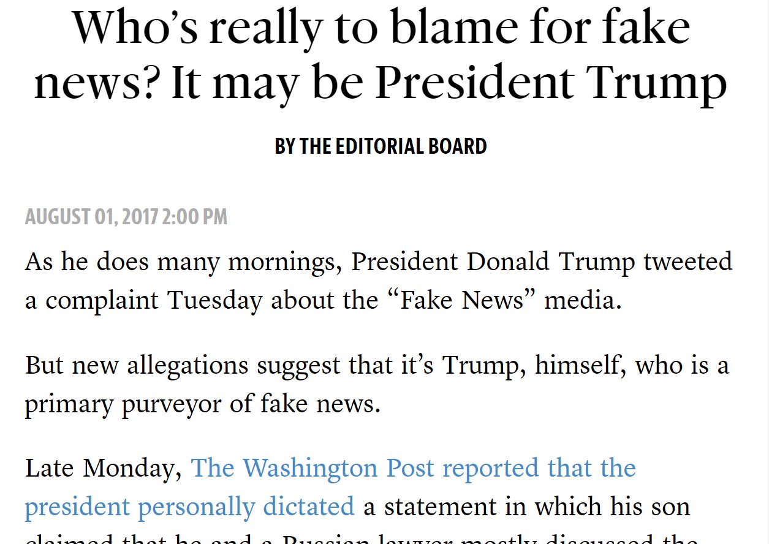
Task: Click the 'BY THE EDITORIAL BOARD' byline
Action: (x=381, y=146)
